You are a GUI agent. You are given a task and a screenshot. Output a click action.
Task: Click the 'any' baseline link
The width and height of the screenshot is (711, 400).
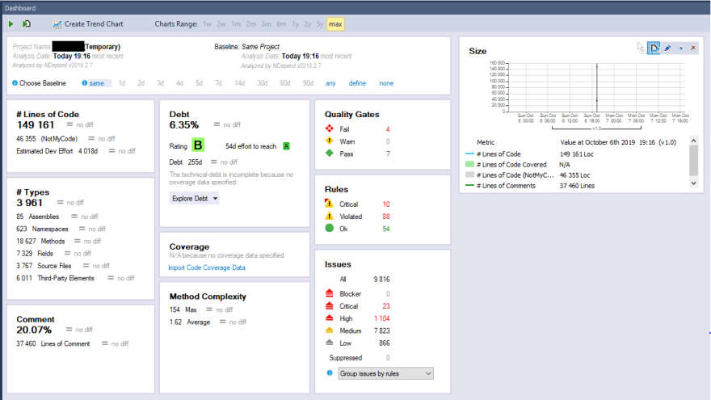pyautogui.click(x=330, y=83)
